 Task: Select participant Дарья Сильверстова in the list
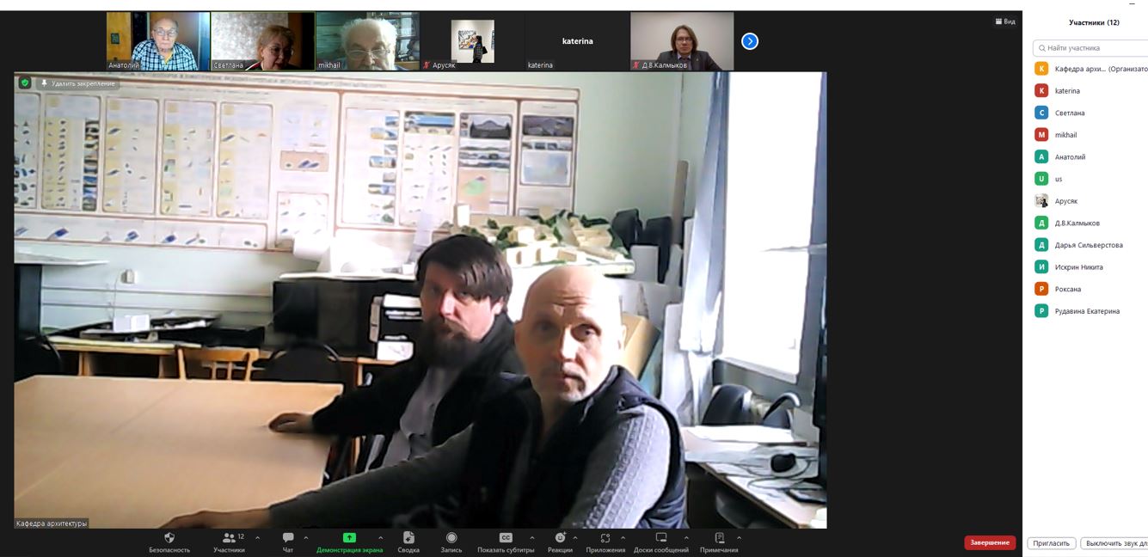tap(1088, 245)
